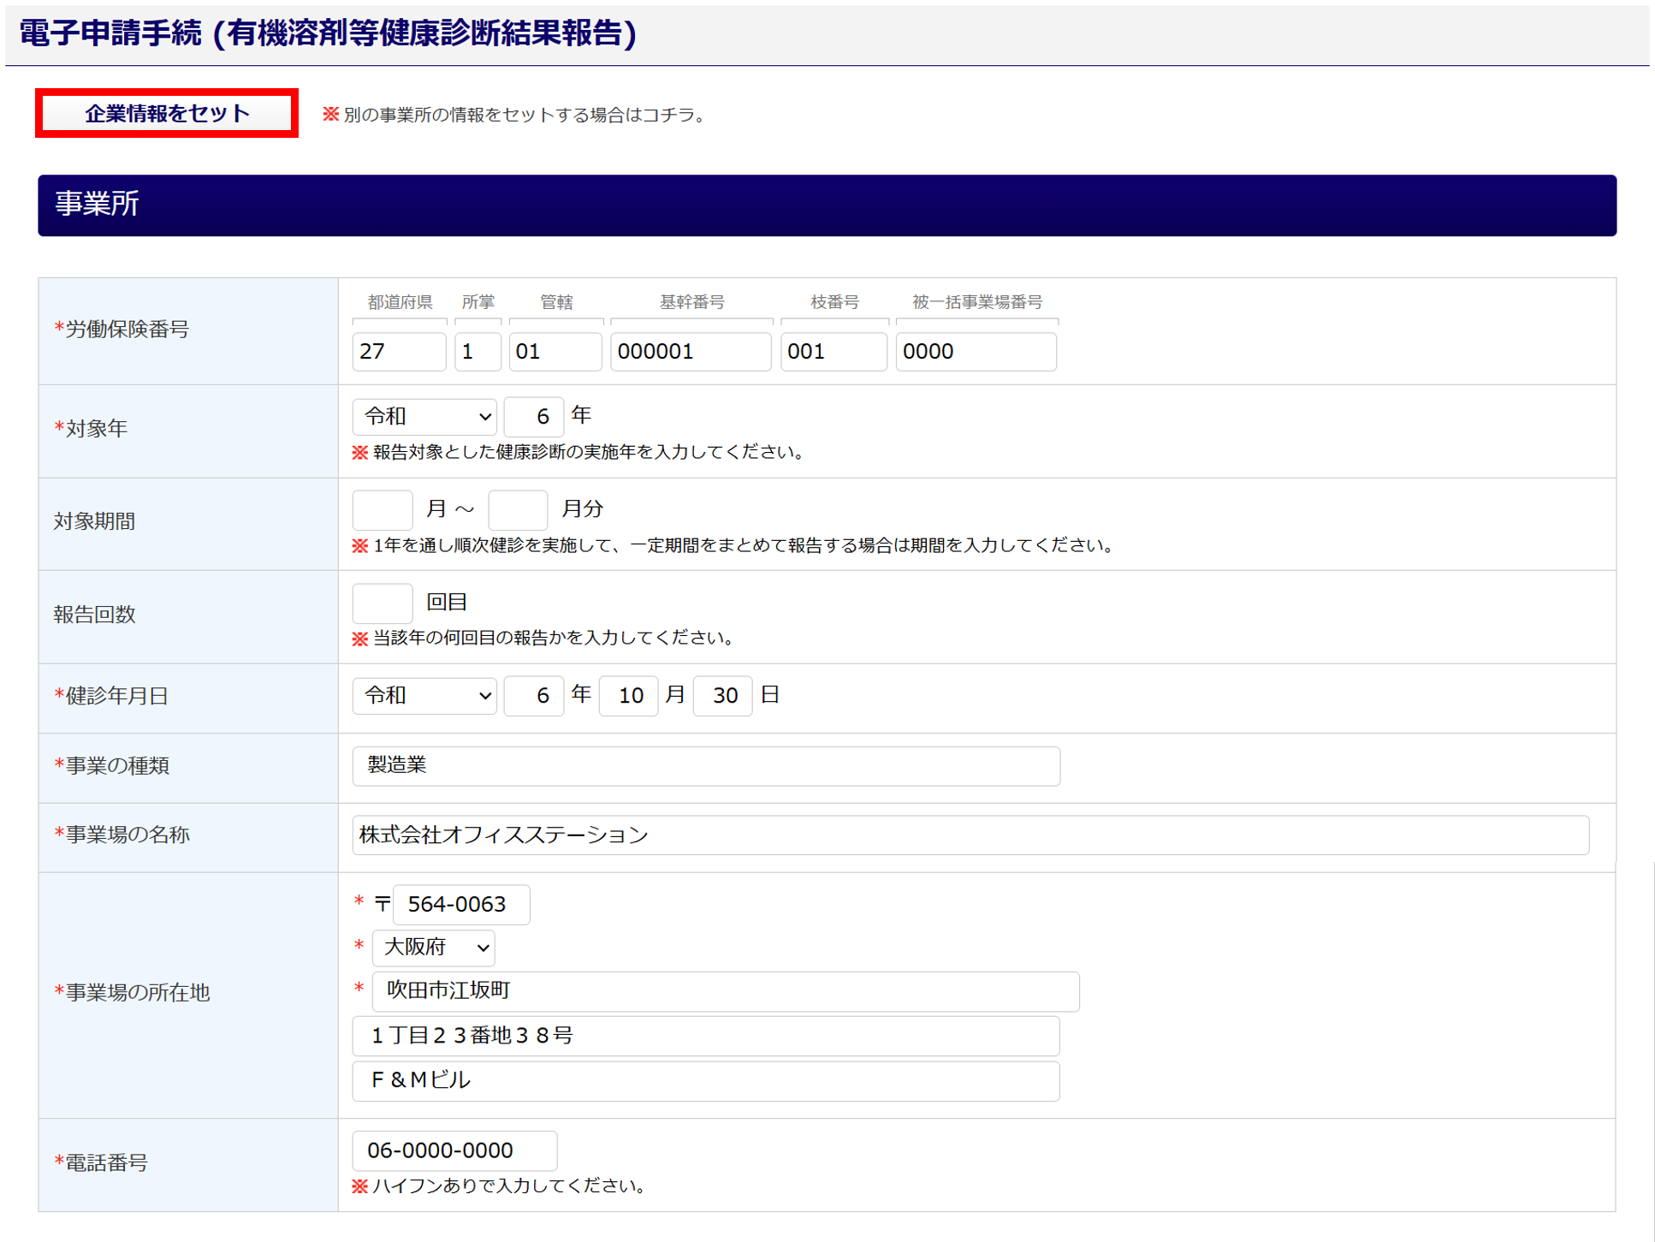Select the 健診年月日 month field showing 10
Screen dimensions: 1655x1242
tap(629, 696)
